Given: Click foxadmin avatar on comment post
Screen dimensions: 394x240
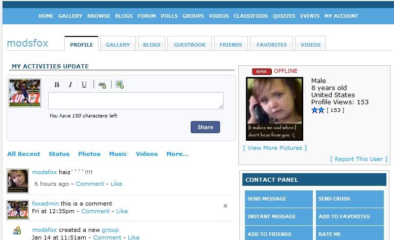Looking at the screenshot, I should [18, 210].
